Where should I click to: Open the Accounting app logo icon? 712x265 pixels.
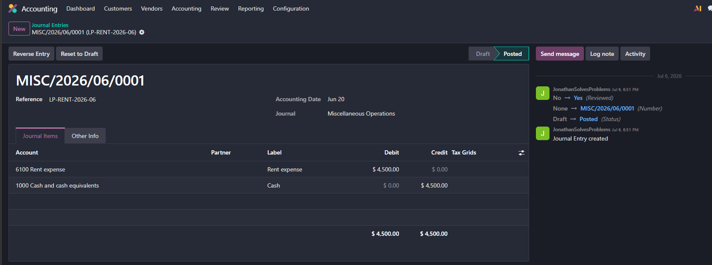[x=13, y=8]
